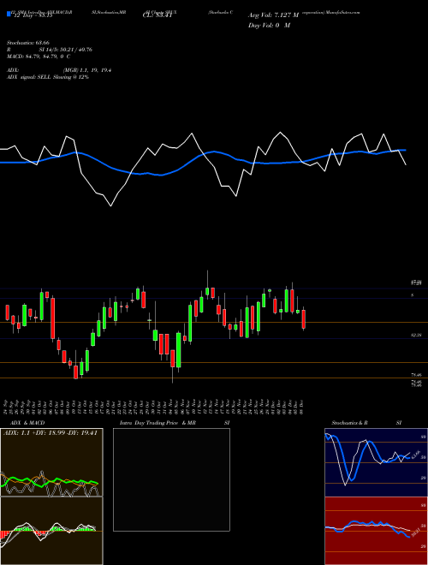The height and width of the screenshot is (565, 428).
Task: Click the CL closing price text at top
Action: tap(158, 15)
